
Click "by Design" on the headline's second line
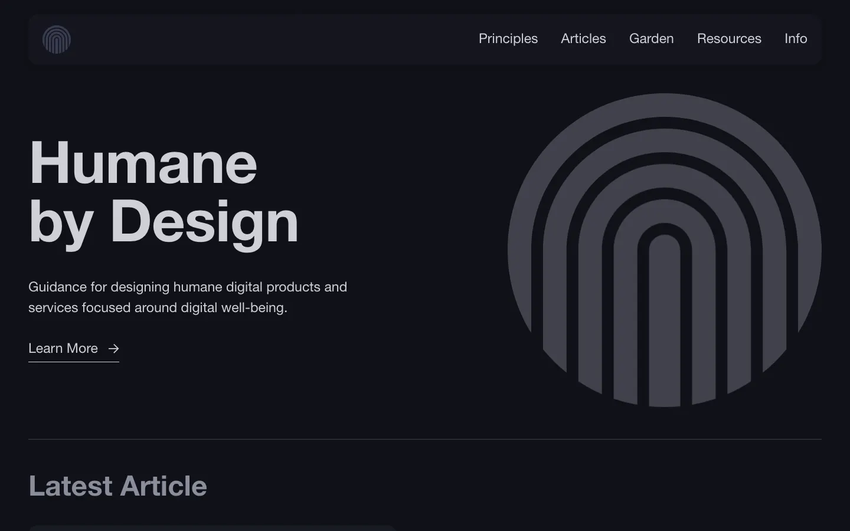164,222
